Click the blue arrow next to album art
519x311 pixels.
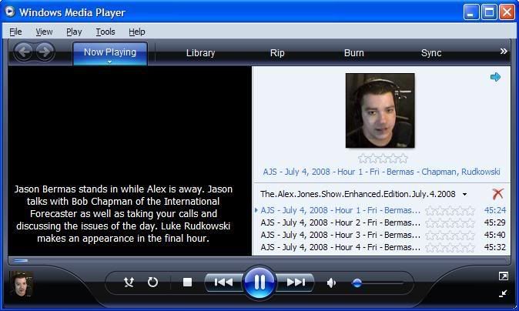495,77
